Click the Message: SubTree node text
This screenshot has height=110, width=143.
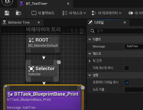point(21,108)
